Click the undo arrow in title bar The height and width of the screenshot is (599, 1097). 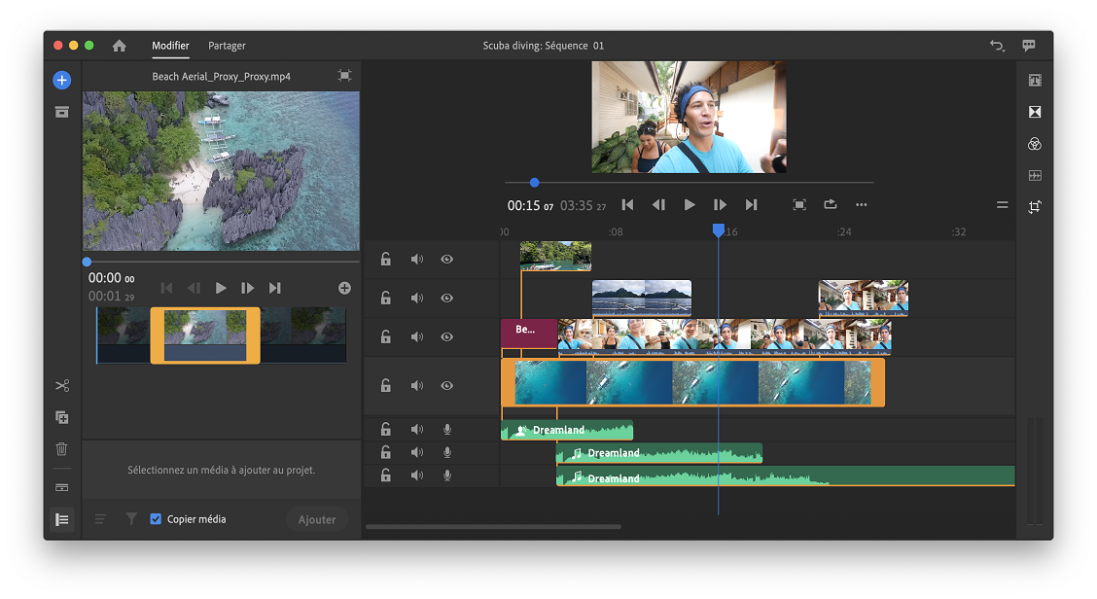996,46
